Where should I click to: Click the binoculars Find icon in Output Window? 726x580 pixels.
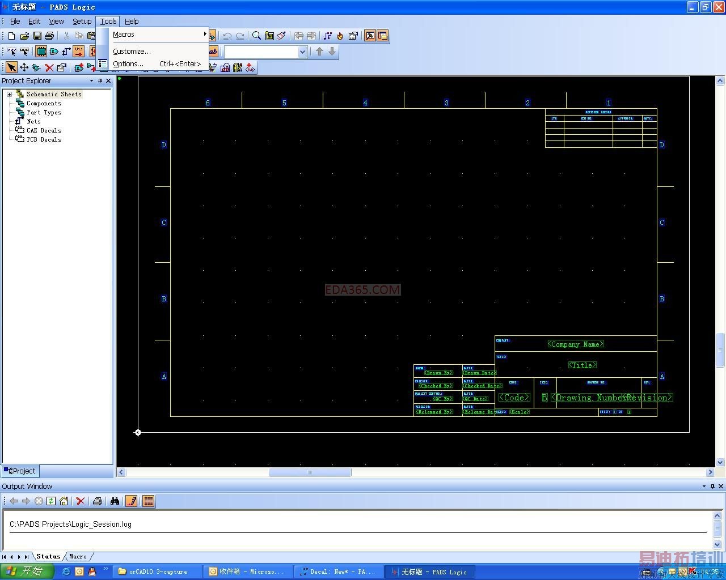tap(115, 501)
